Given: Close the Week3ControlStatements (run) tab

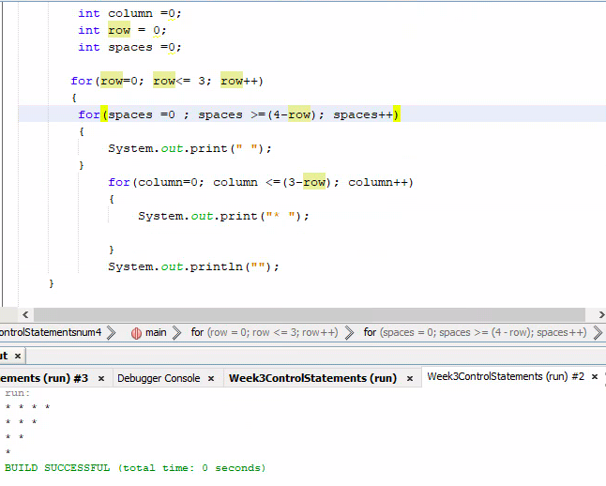Looking at the screenshot, I should [x=410, y=379].
